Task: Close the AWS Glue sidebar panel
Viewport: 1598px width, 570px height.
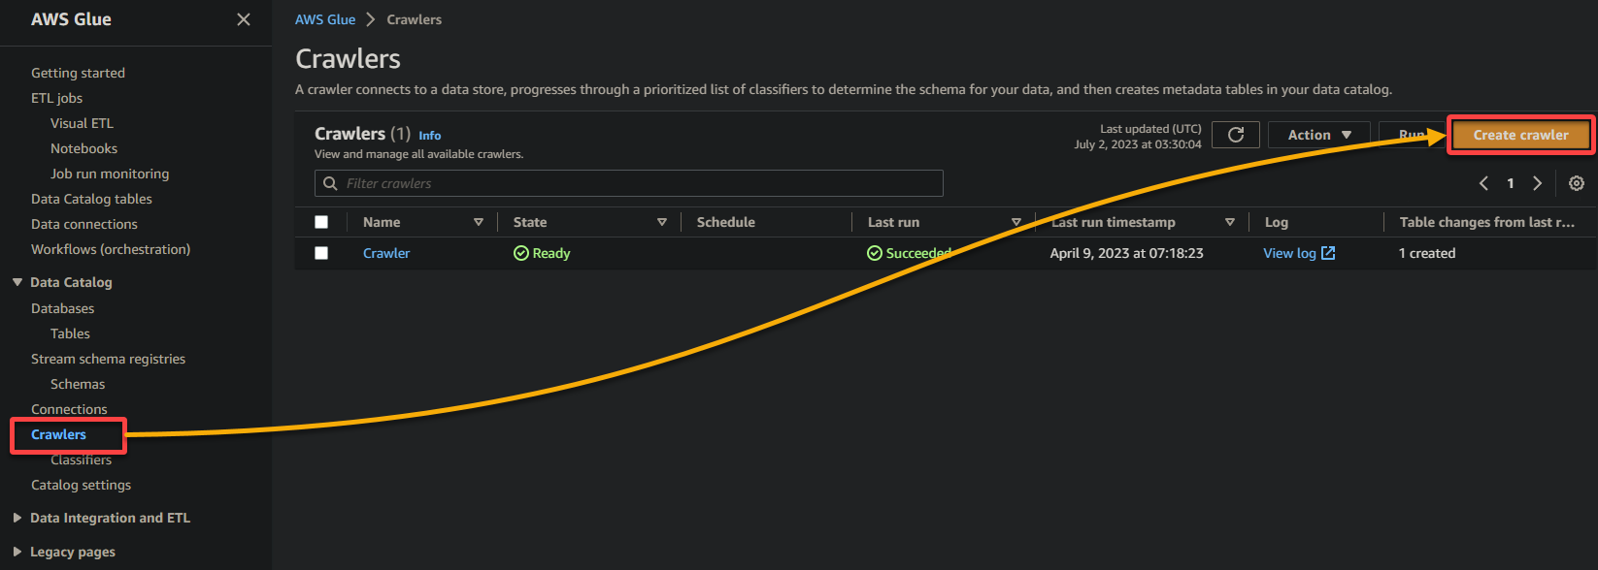Action: click(244, 19)
